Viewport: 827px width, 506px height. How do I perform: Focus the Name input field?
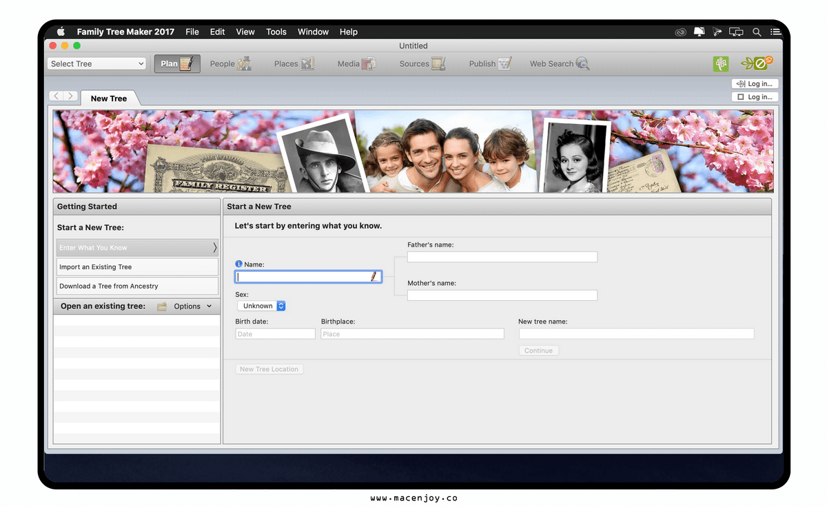pyautogui.click(x=308, y=277)
